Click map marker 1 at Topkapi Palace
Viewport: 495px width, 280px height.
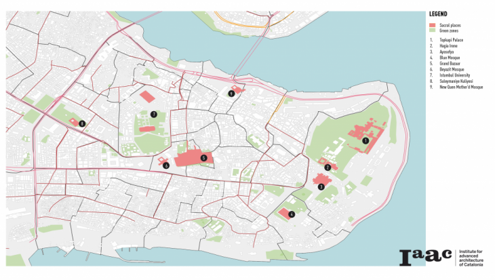pos(365,141)
